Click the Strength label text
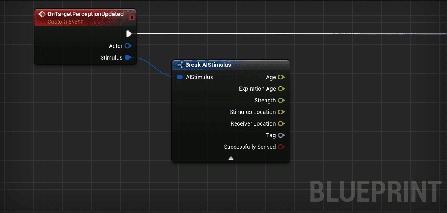447x213 pixels. (x=265, y=101)
